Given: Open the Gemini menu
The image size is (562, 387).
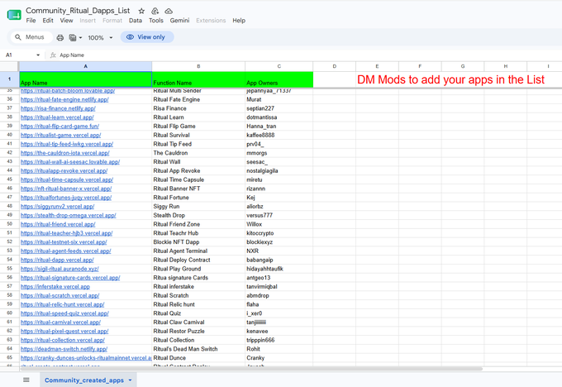Looking at the screenshot, I should pos(179,21).
